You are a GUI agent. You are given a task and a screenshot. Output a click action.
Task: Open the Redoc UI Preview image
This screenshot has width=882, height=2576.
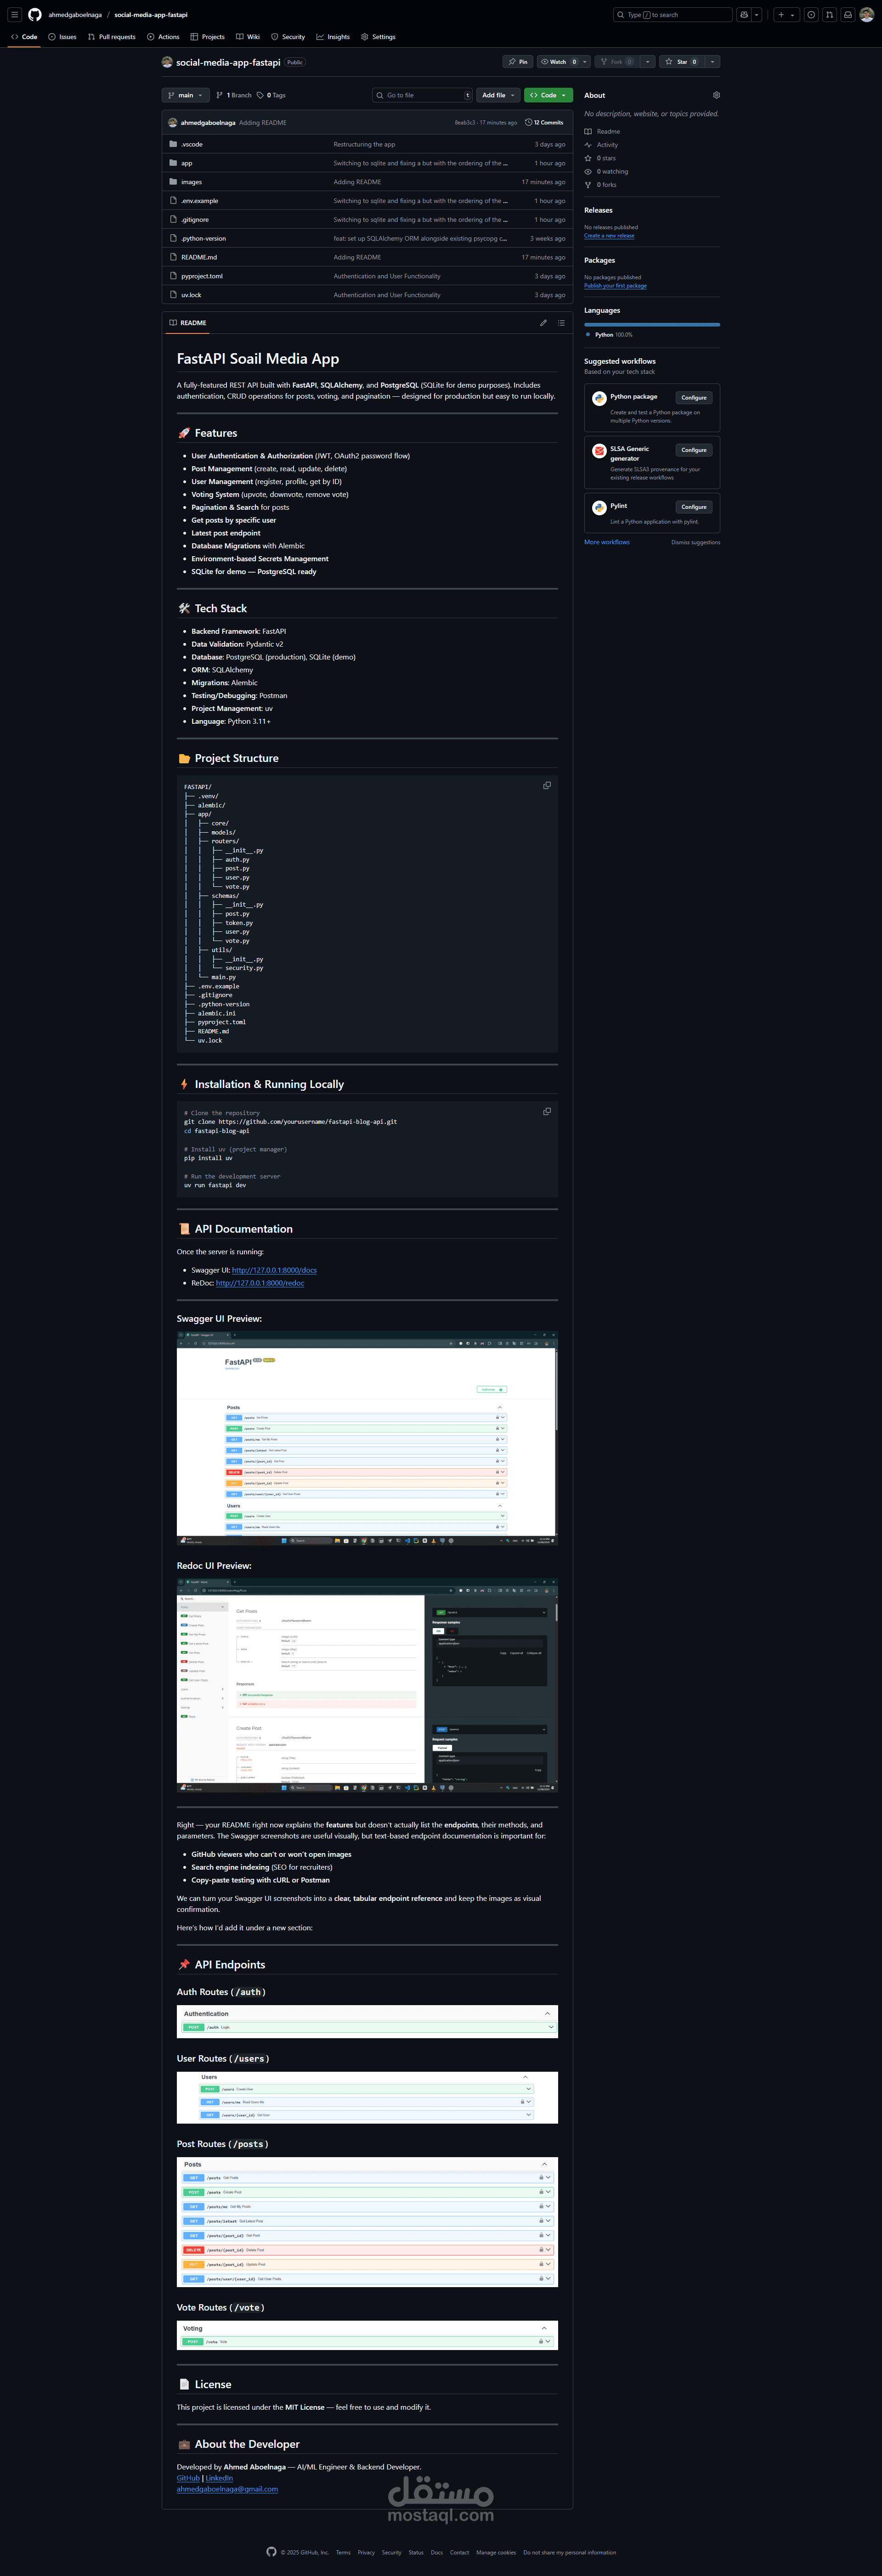[x=367, y=1686]
